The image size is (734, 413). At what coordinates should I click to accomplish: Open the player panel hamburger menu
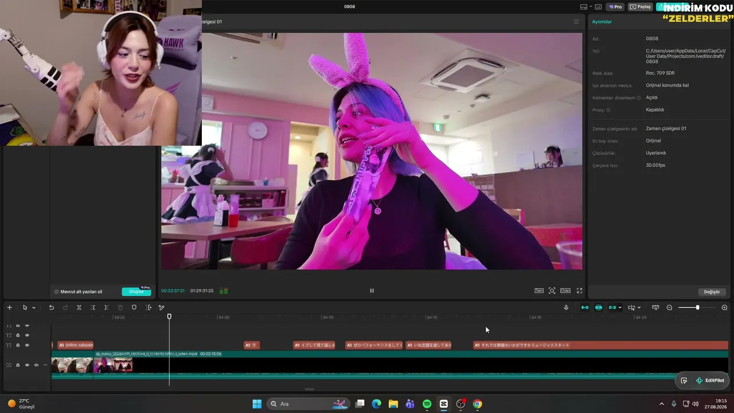[x=576, y=22]
